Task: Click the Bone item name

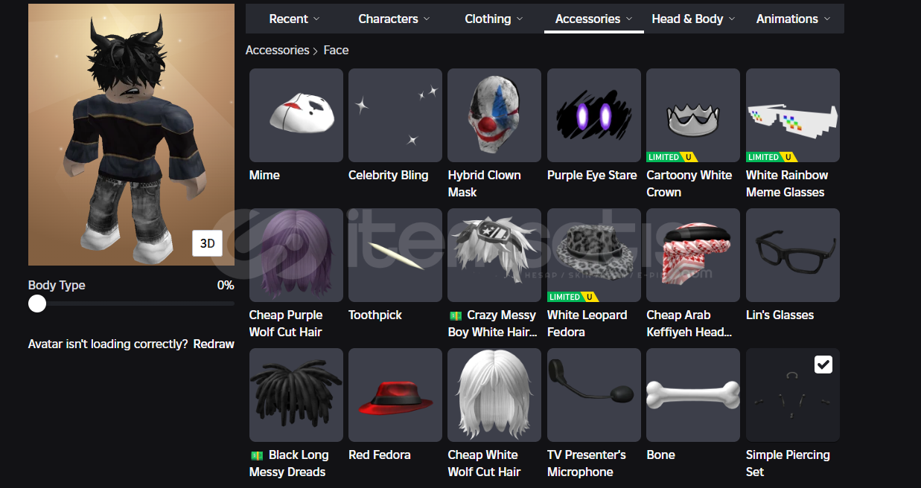Action: point(661,455)
